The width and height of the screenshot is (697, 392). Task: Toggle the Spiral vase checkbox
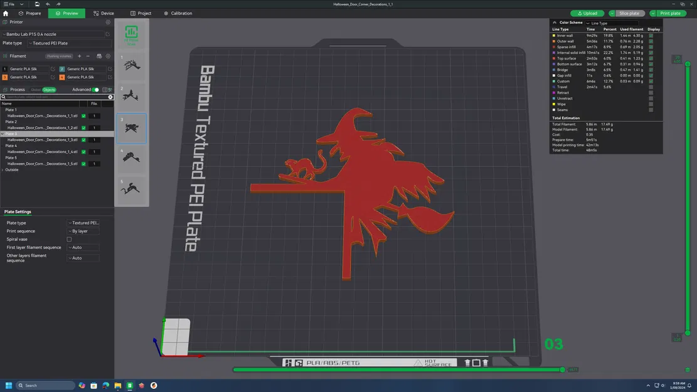pos(70,239)
